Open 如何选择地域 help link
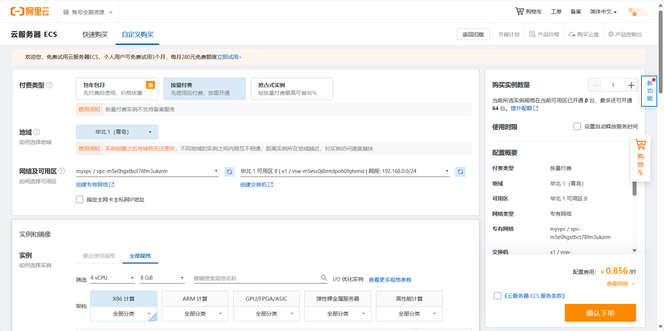Image resolution: width=664 pixels, height=331 pixels. (35, 142)
